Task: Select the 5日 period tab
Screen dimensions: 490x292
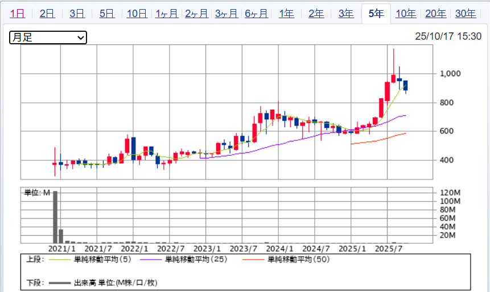Action: [106, 14]
